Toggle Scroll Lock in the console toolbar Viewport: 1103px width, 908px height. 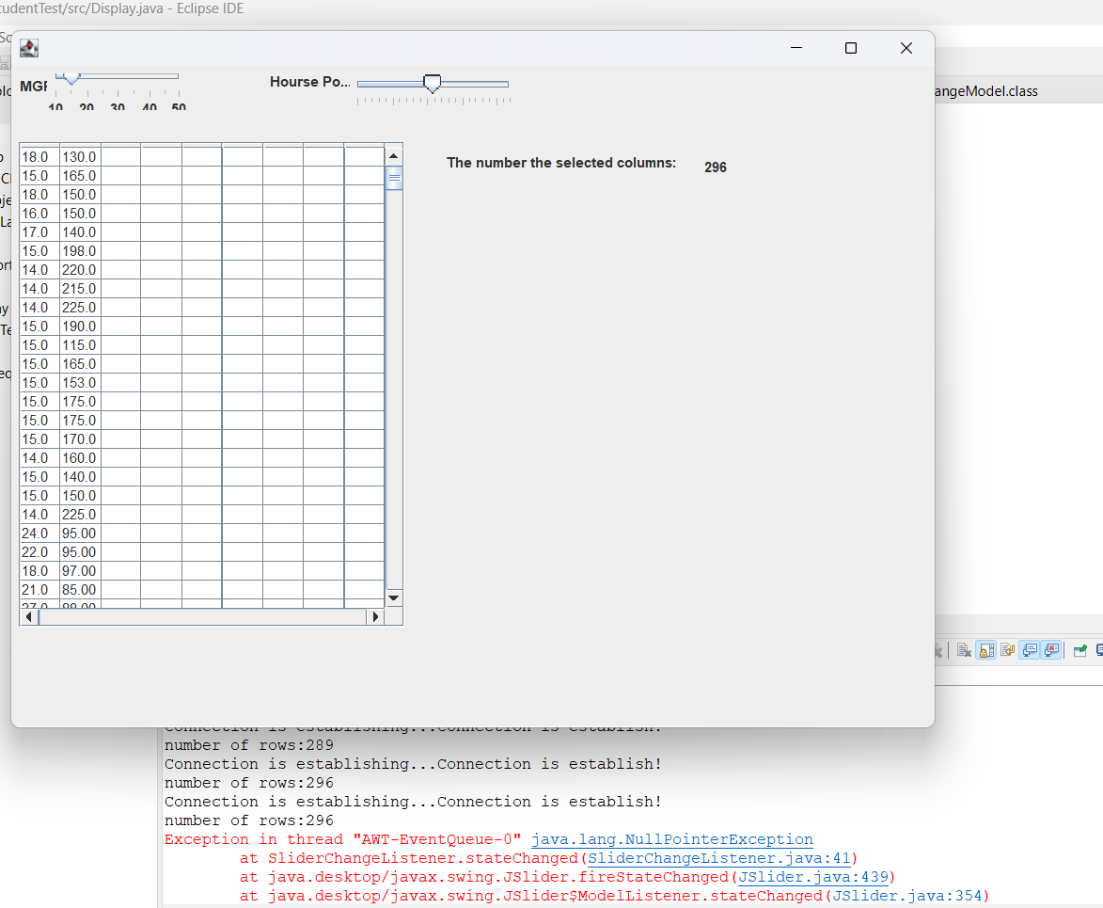[985, 649]
